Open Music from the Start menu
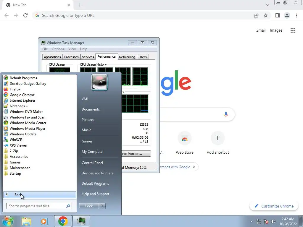 point(86,130)
